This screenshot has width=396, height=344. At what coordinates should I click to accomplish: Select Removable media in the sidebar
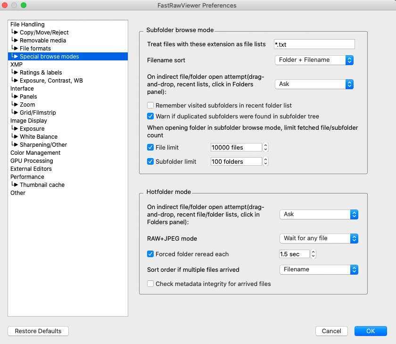[42, 41]
